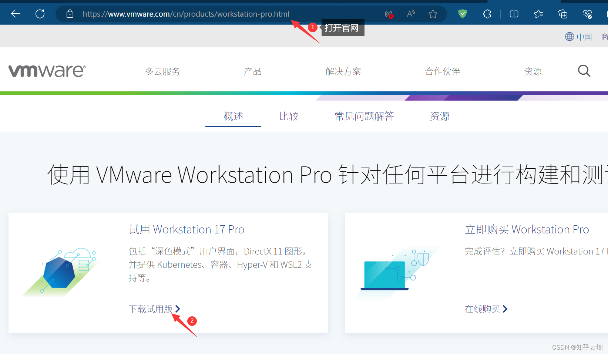
Task: Open the Favorites list icon
Action: (538, 14)
